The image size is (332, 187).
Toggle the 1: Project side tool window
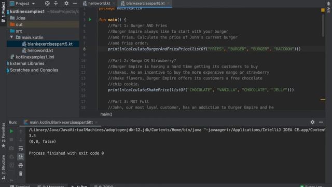tap(3, 12)
